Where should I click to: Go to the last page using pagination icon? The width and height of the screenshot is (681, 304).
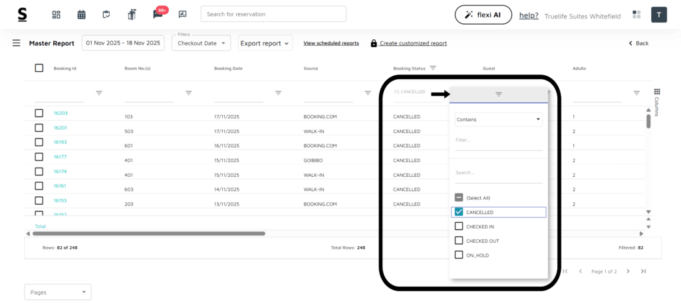(643, 271)
